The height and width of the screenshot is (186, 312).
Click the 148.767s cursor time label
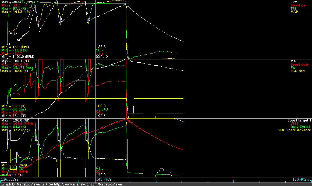pyautogui.click(x=104, y=179)
